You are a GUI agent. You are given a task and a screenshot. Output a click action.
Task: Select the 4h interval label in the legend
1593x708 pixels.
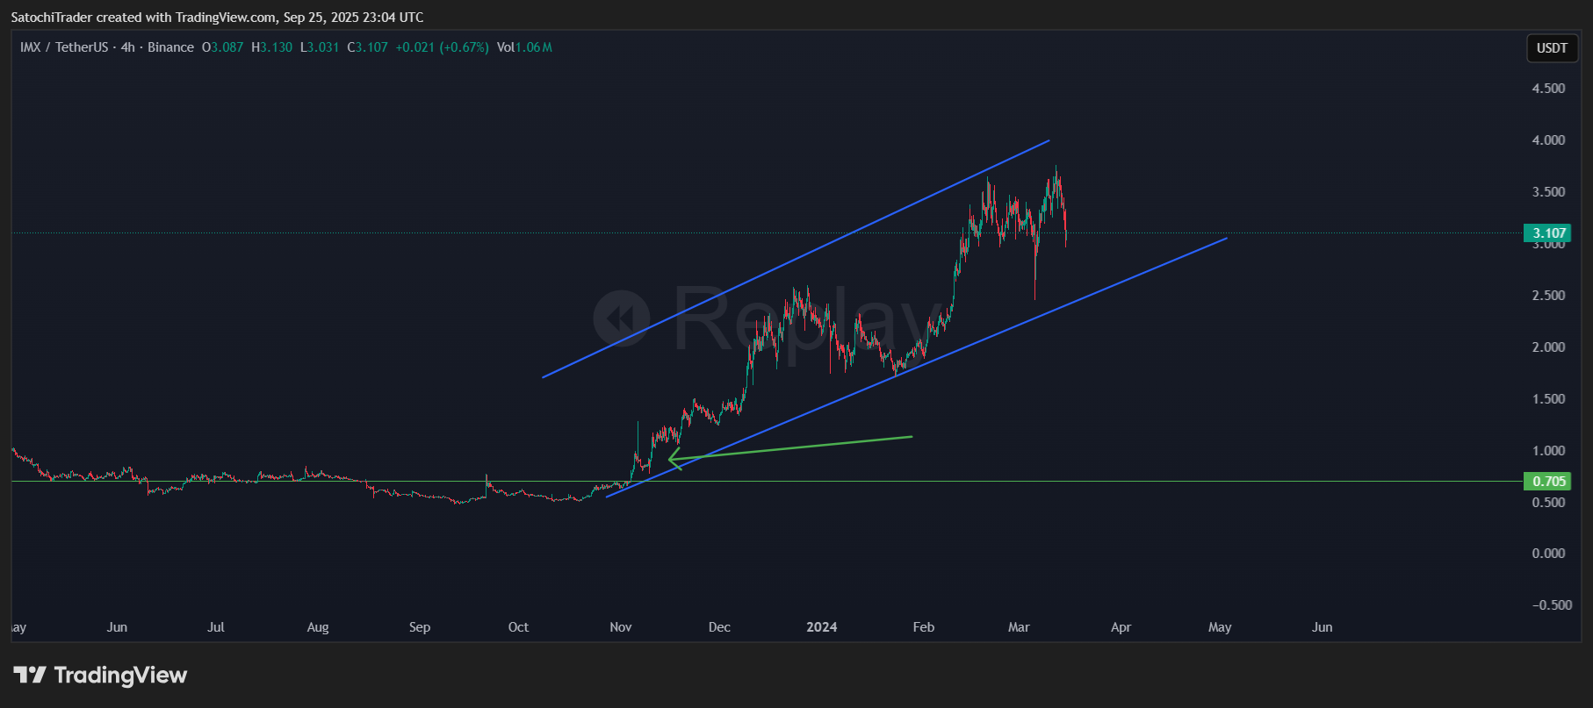pyautogui.click(x=128, y=47)
